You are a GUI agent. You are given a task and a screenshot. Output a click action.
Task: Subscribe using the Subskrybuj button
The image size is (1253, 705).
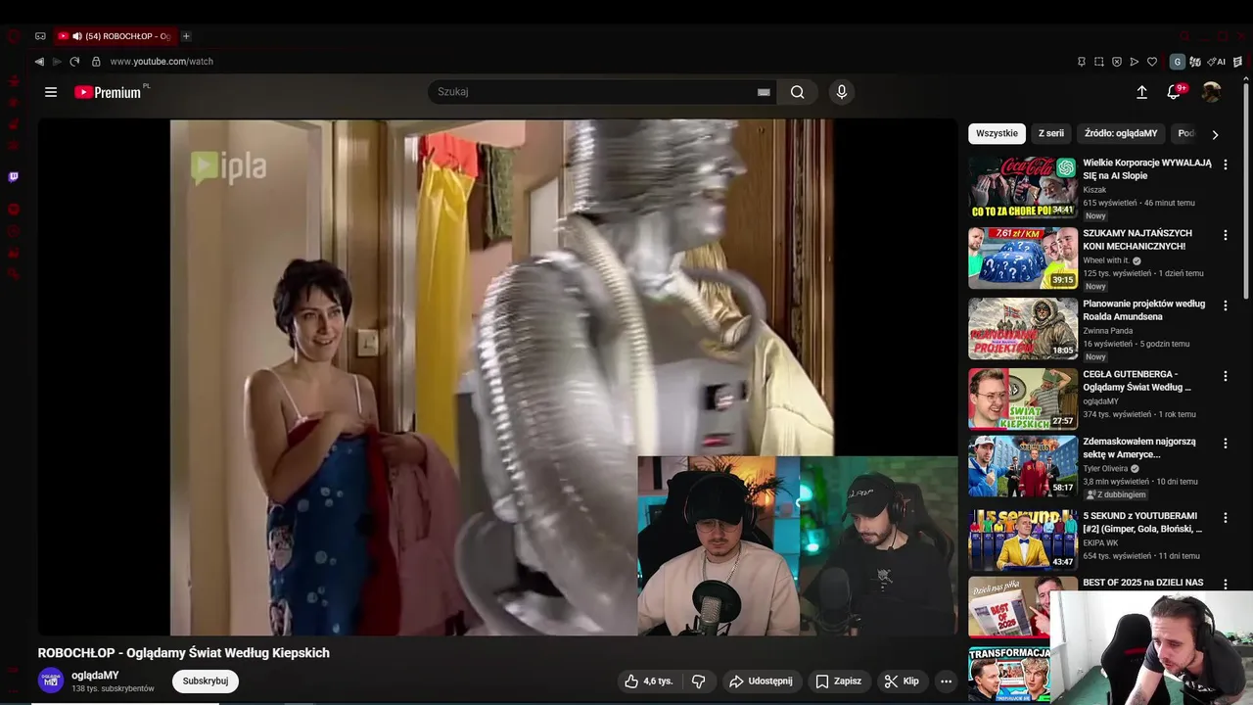[x=206, y=681]
